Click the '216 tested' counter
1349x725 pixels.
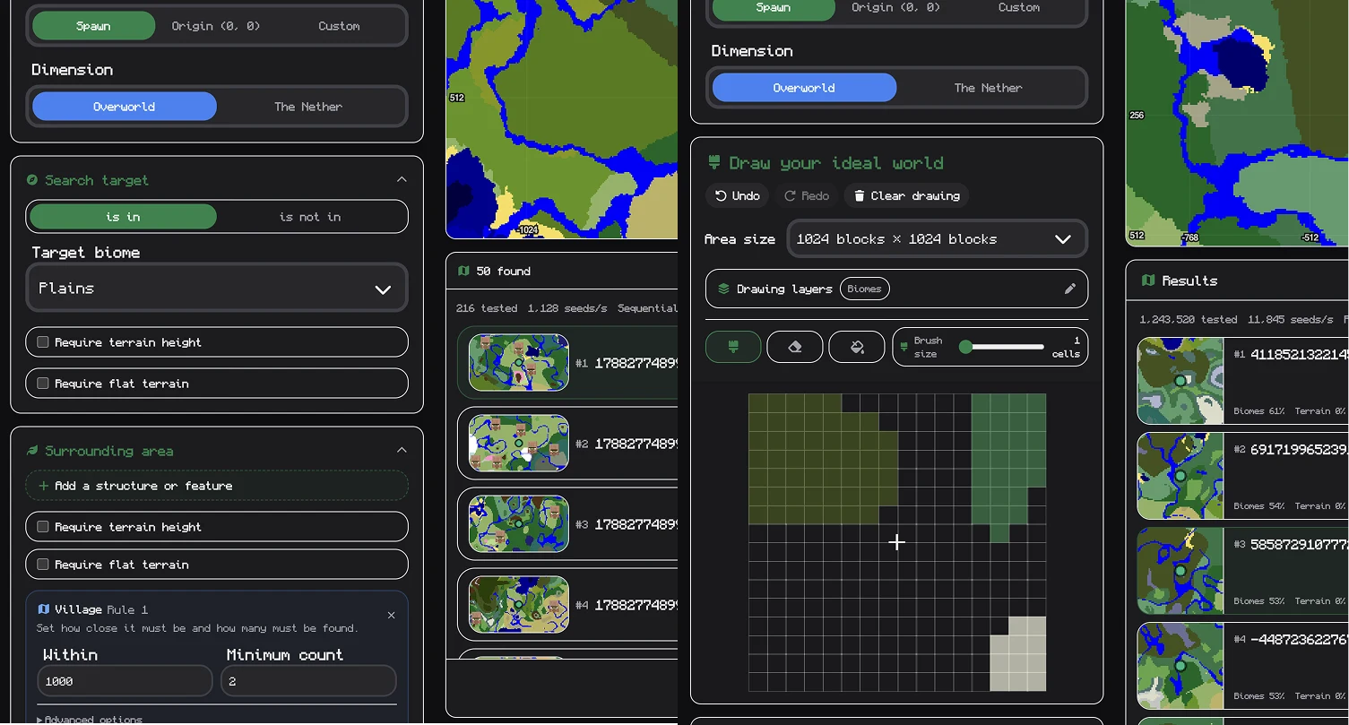(487, 308)
